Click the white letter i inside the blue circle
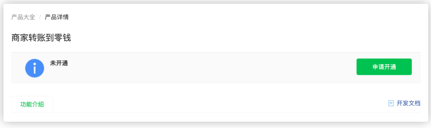This screenshot has height=128, width=431. 35,68
